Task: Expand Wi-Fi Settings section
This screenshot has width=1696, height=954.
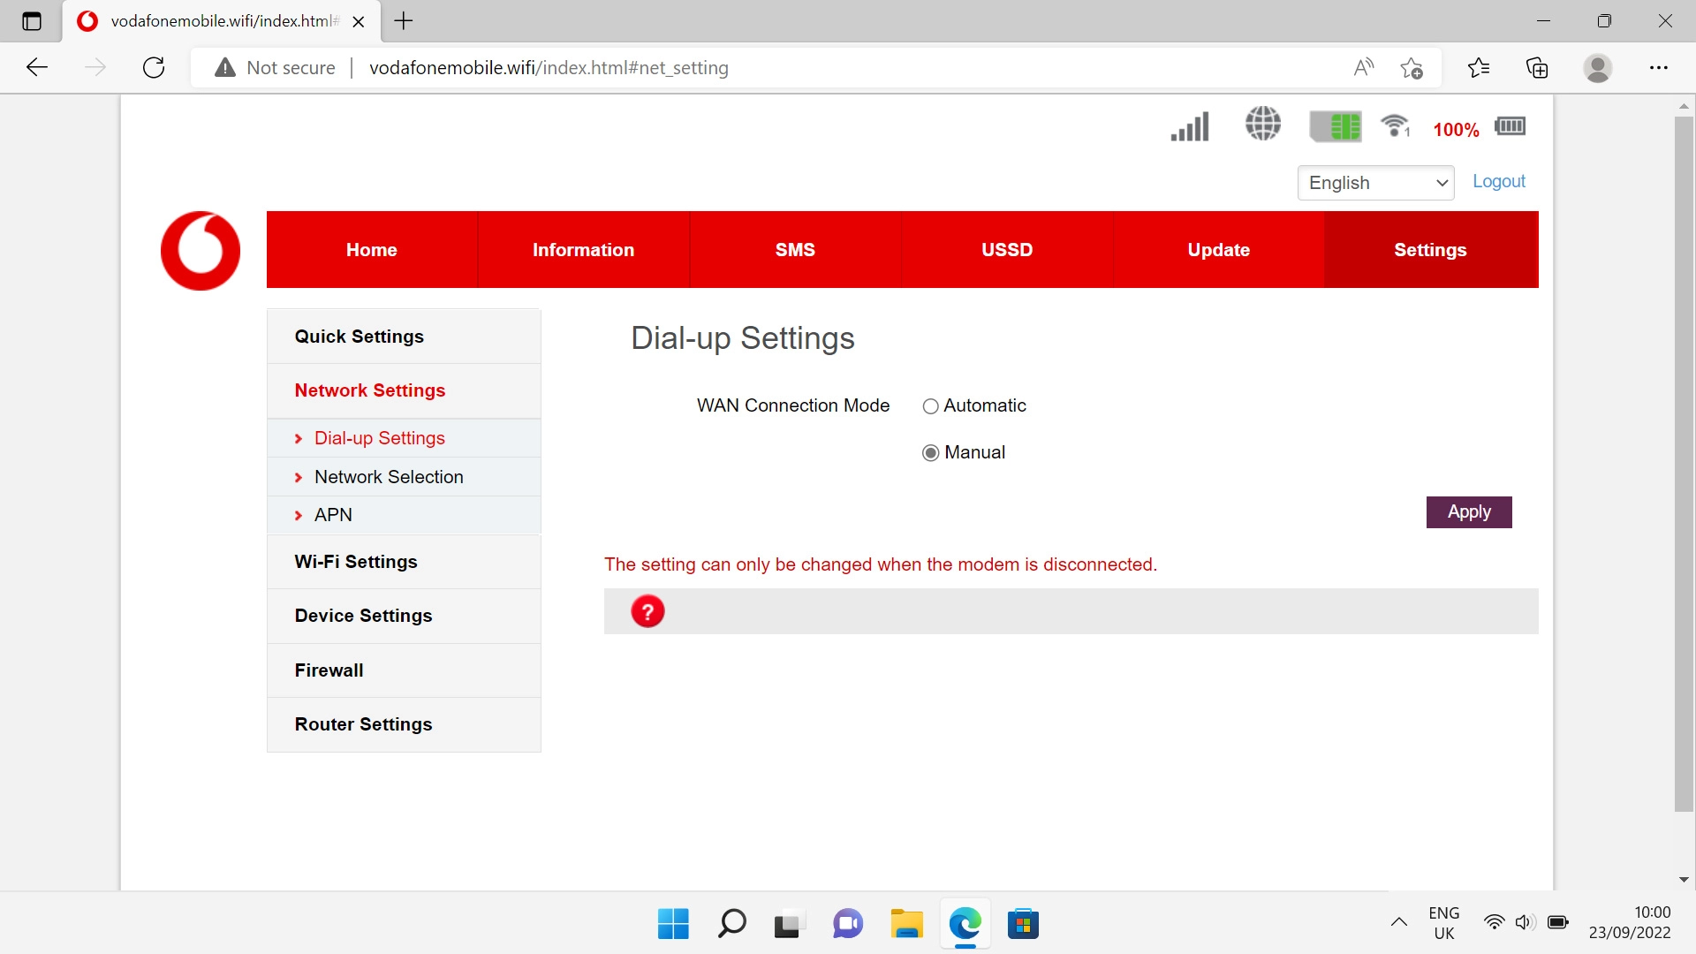Action: (356, 562)
